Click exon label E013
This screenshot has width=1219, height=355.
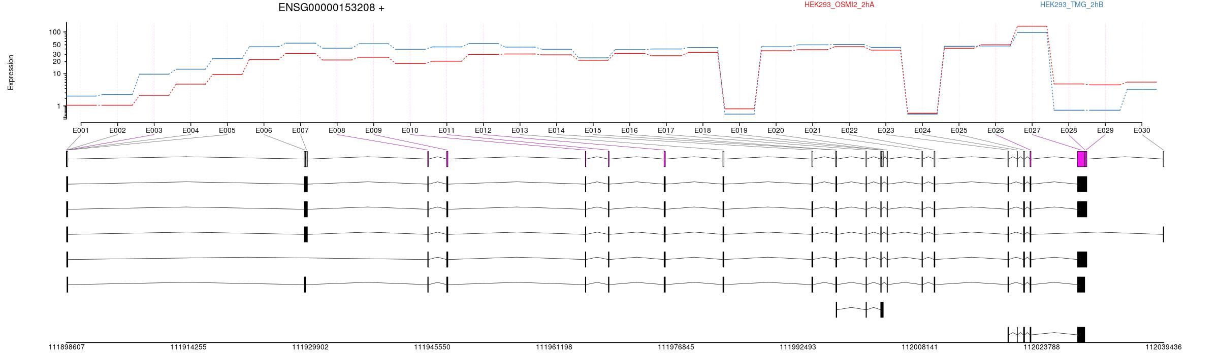(520, 130)
